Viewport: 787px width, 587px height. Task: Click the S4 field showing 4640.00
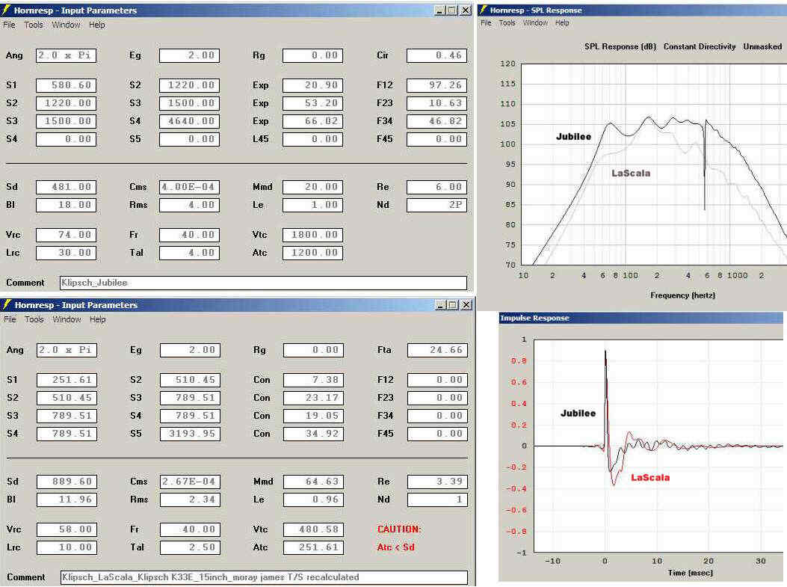click(x=189, y=122)
